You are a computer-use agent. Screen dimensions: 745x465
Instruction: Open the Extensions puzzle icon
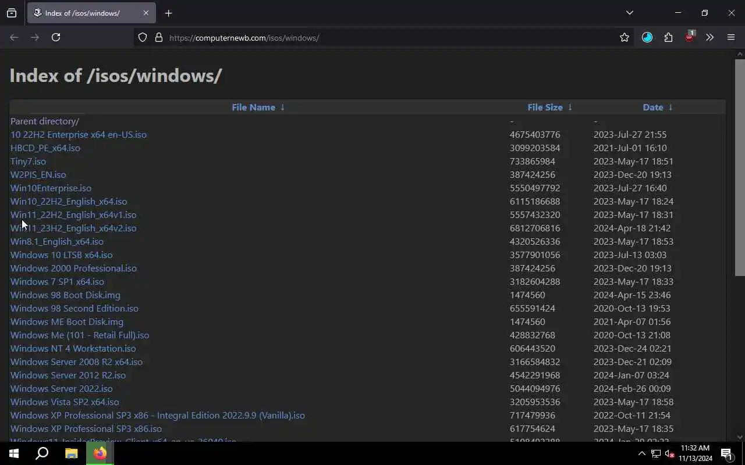(x=668, y=37)
